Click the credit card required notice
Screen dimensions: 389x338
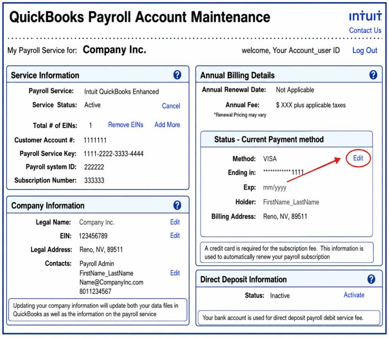tap(287, 252)
